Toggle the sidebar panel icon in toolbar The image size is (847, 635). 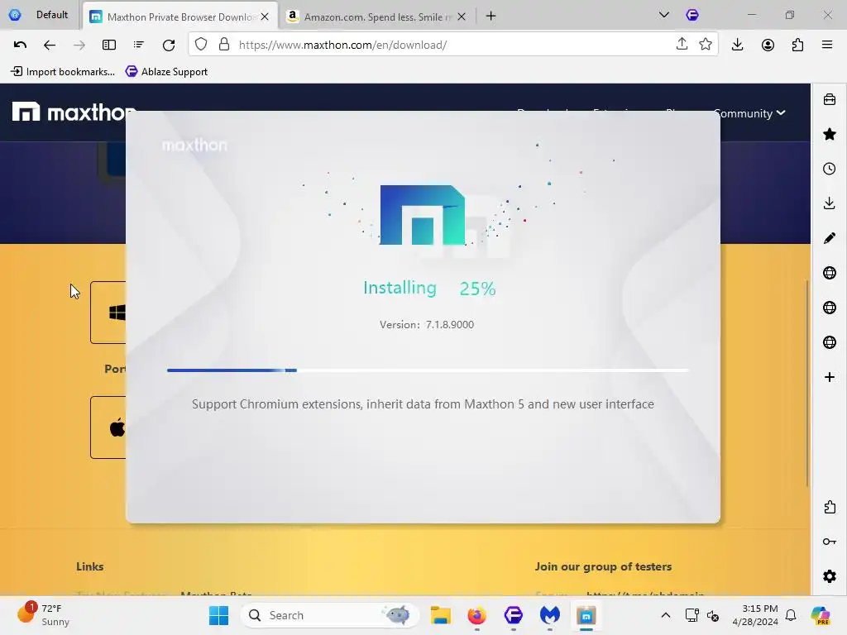tap(109, 45)
